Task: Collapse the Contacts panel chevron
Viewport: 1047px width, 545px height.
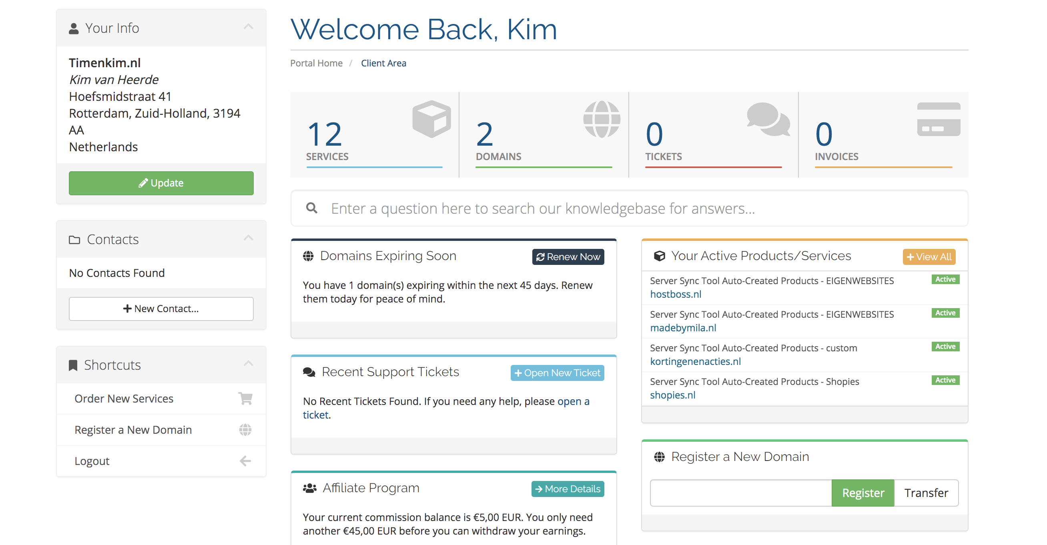Action: [248, 238]
